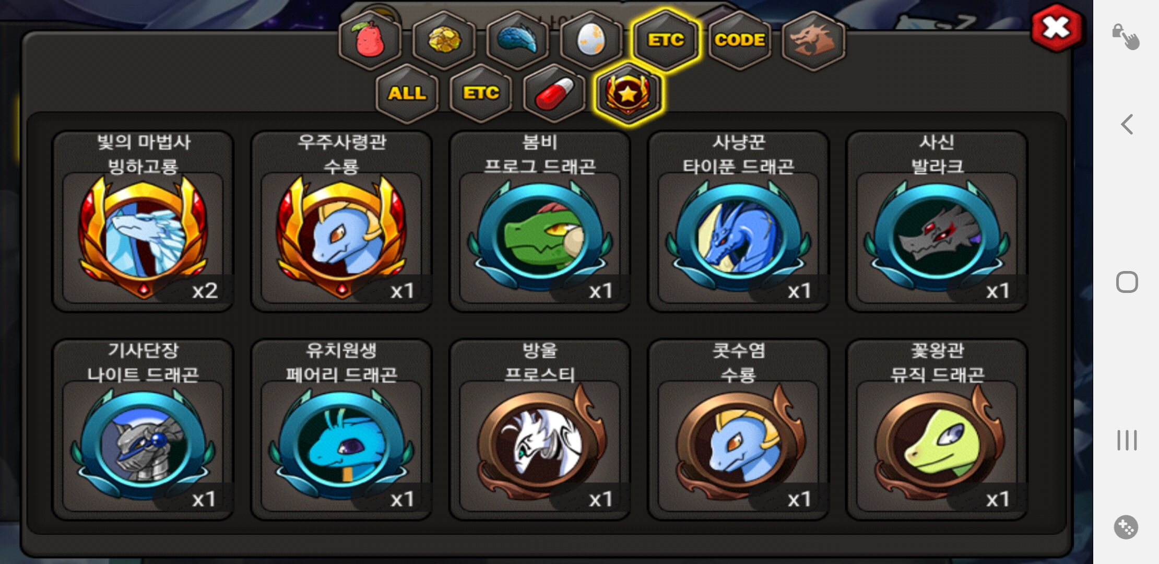Open the brown dragon head category

coord(813,40)
